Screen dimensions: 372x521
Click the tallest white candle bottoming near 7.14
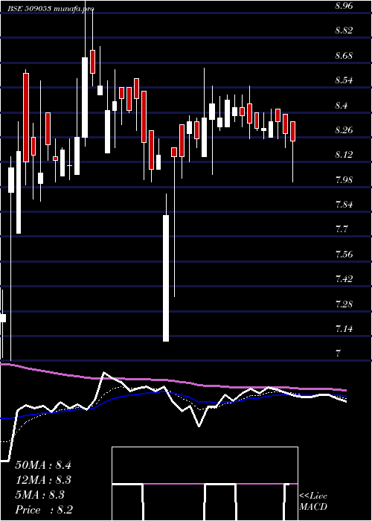point(166,278)
